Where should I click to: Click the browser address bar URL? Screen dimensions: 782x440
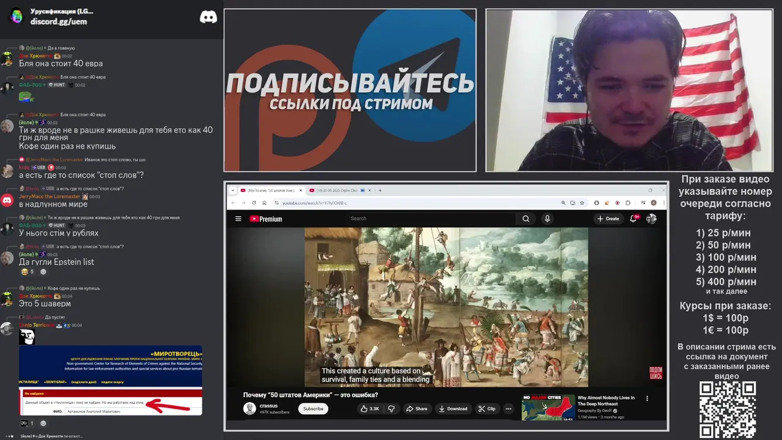[x=314, y=203]
